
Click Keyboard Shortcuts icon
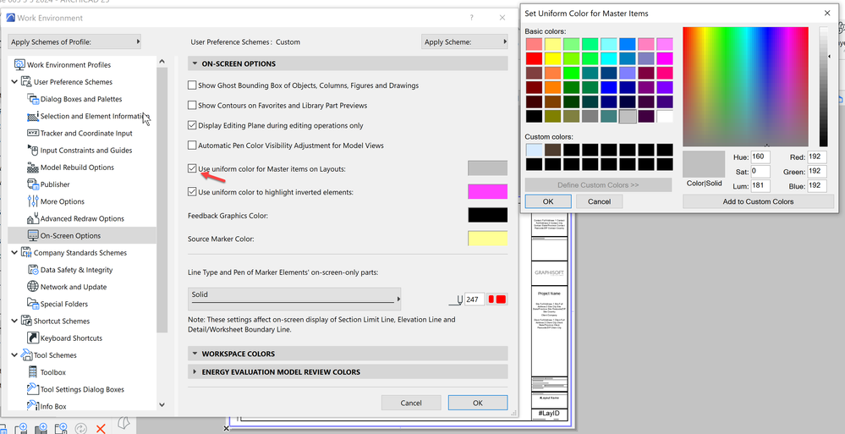click(x=33, y=338)
